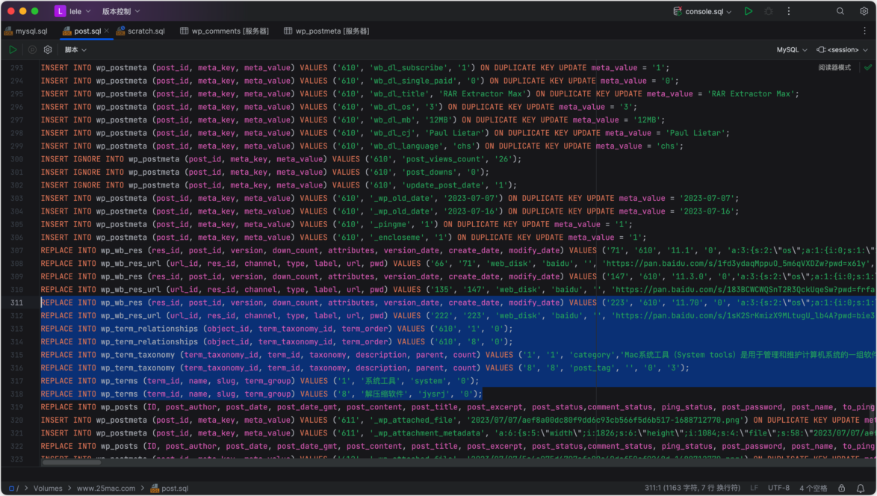877x496 pixels.
Task: Click the www.25mac.com breadcrumb
Action: (x=106, y=489)
